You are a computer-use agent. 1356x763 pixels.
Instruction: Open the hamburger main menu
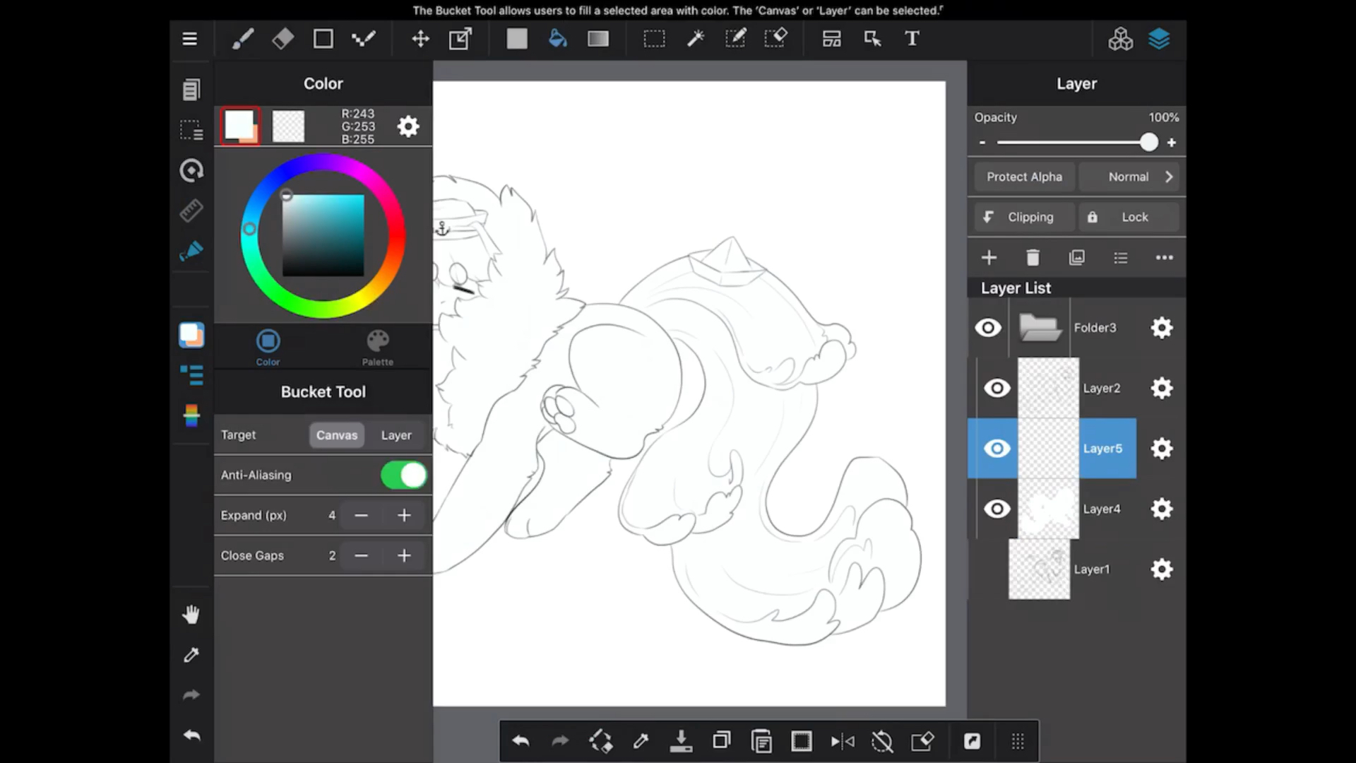pyautogui.click(x=189, y=39)
